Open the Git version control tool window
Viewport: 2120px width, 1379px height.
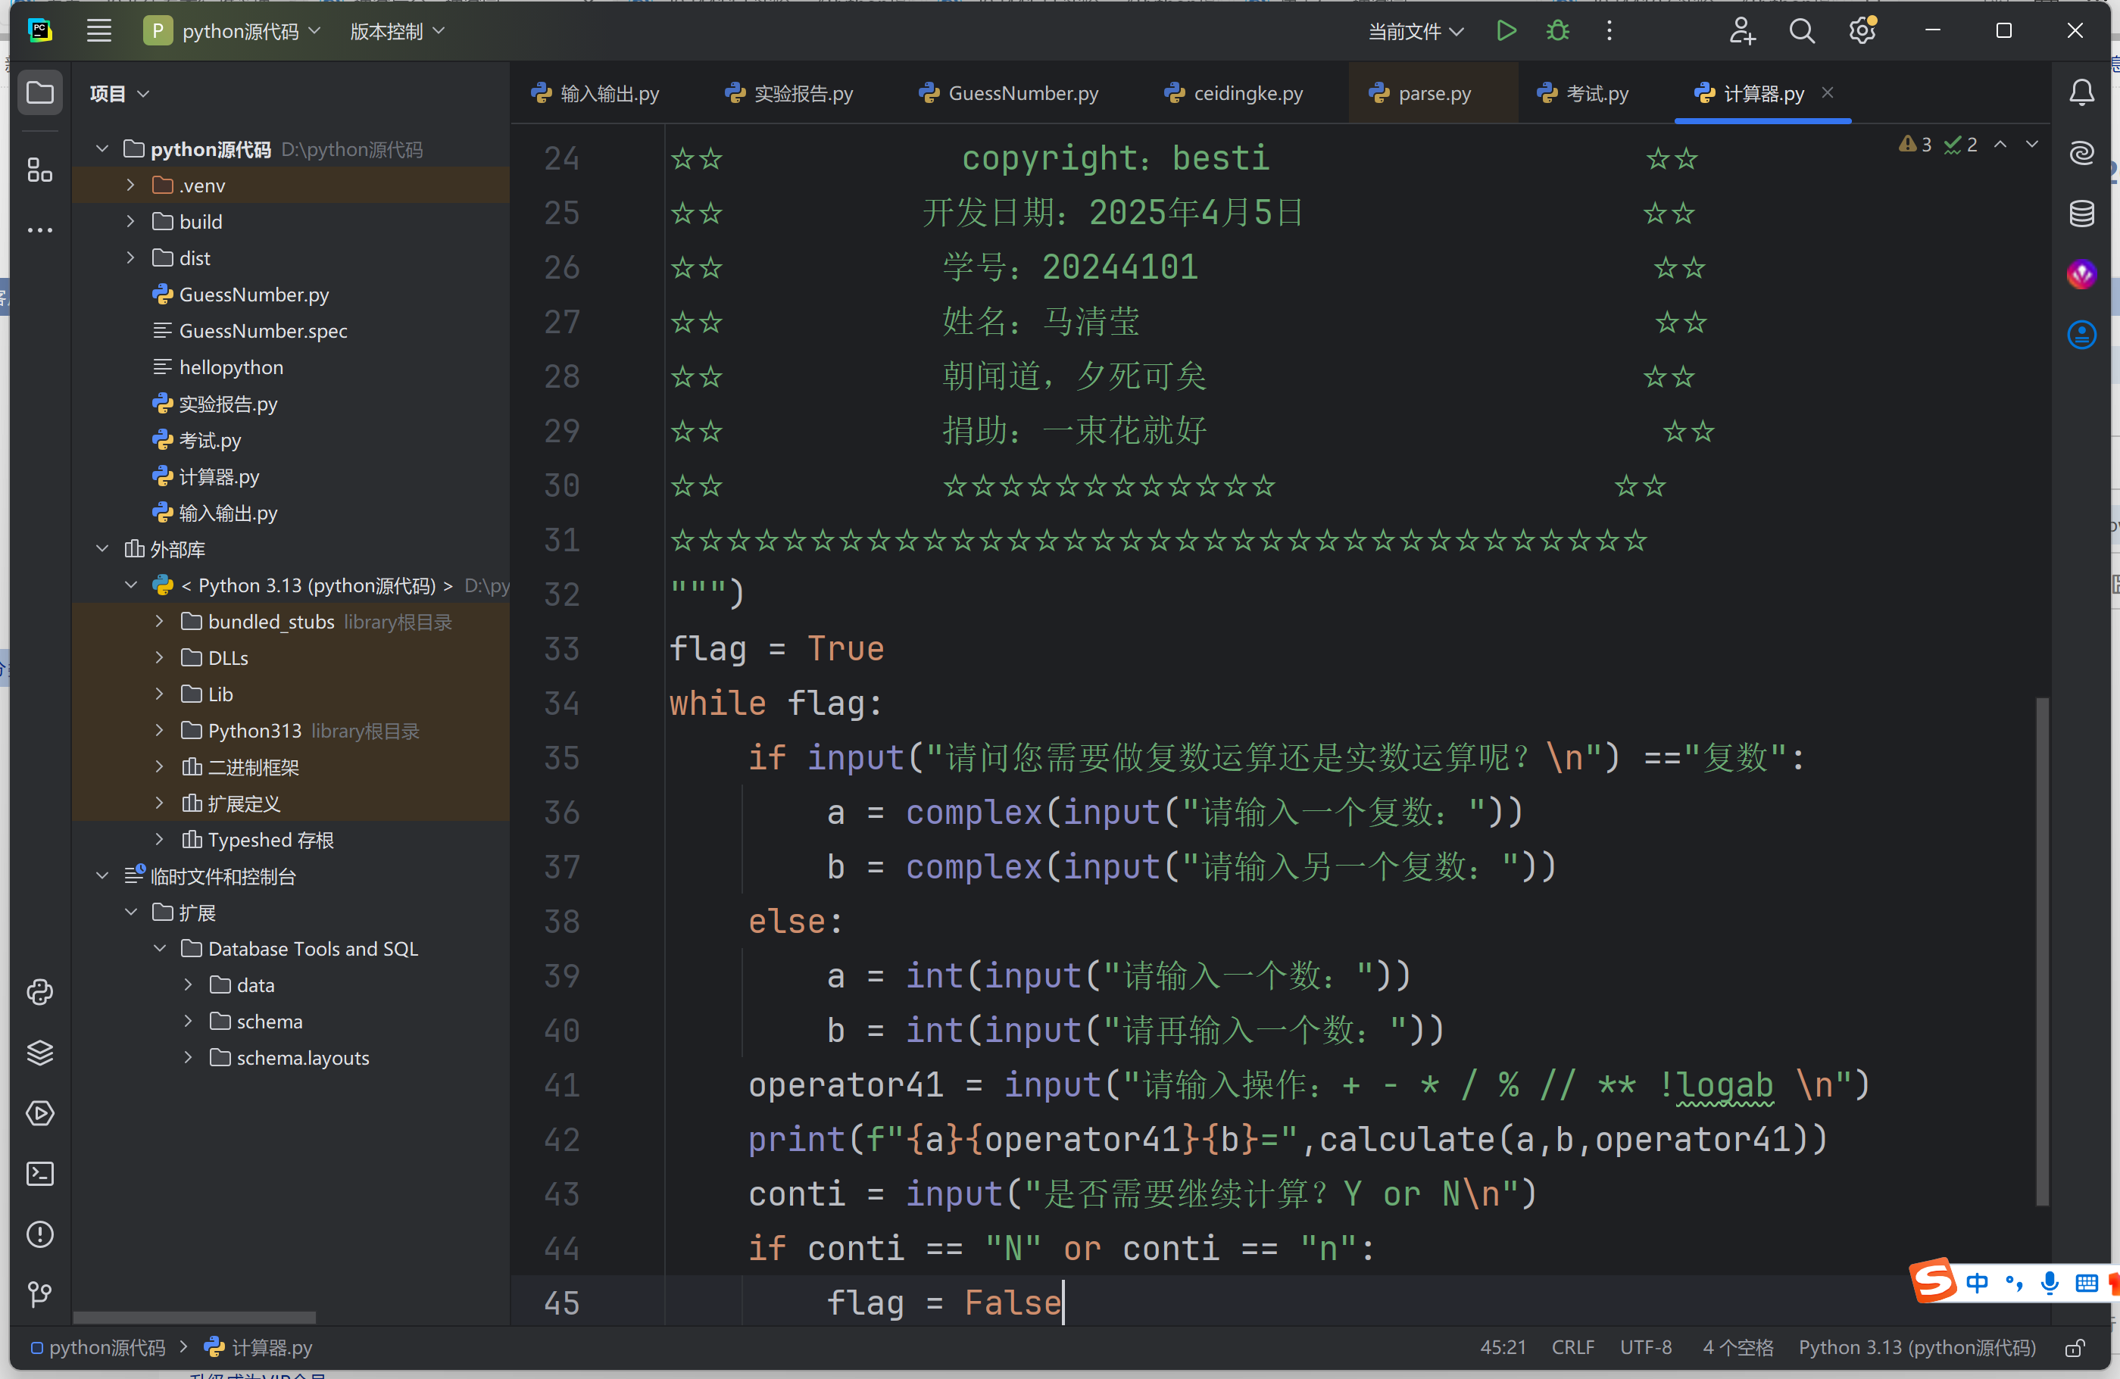[x=40, y=1294]
